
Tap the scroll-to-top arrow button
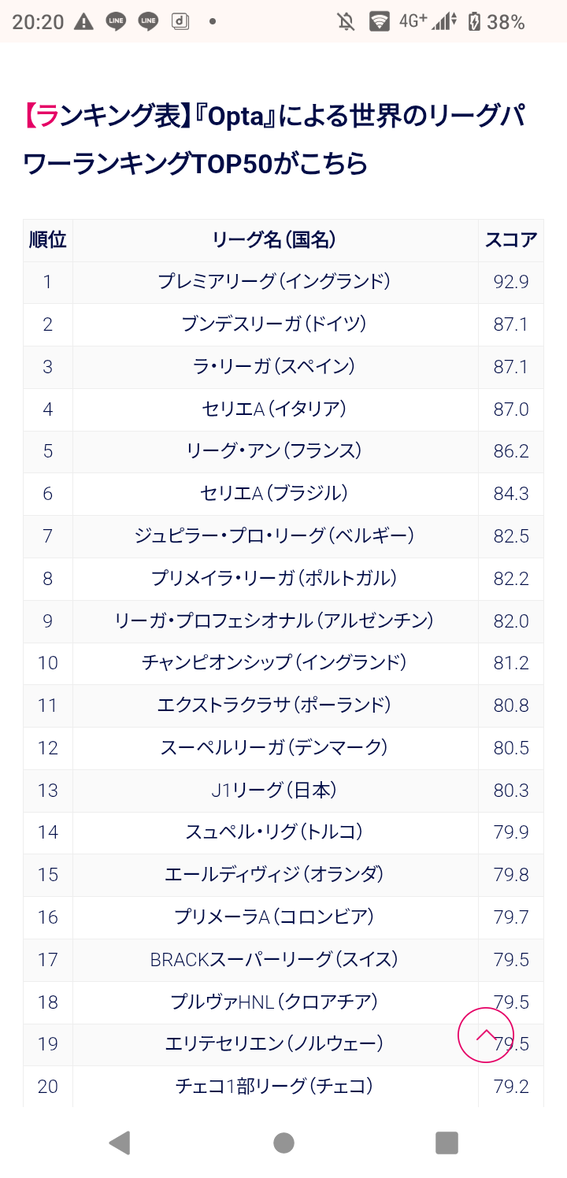pyautogui.click(x=486, y=1035)
